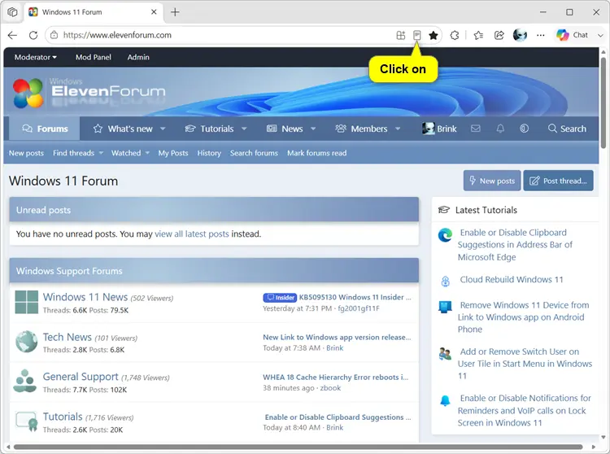This screenshot has height=454, width=610.
Task: Click the split screen icon in address bar
Action: pos(401,36)
